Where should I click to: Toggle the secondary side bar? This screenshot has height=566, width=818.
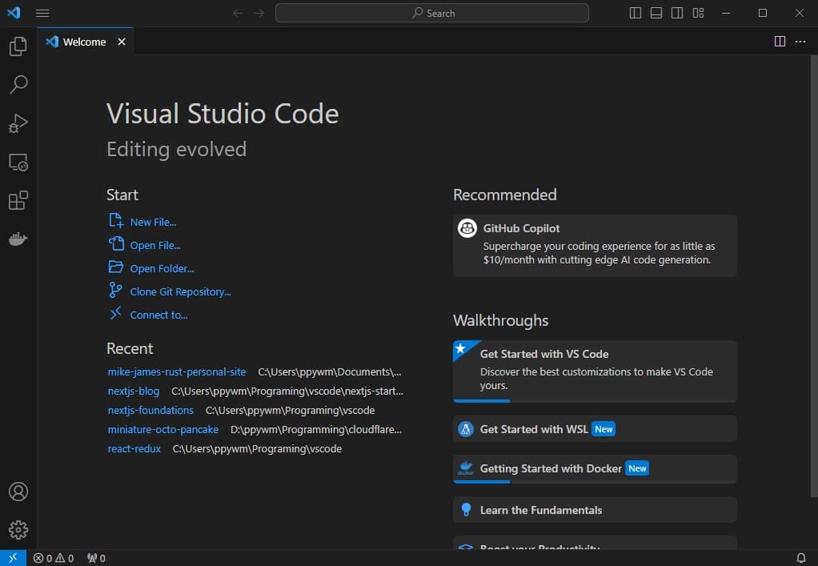tap(677, 13)
